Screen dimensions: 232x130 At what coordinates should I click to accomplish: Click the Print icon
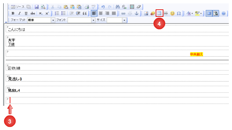coord(87,6)
